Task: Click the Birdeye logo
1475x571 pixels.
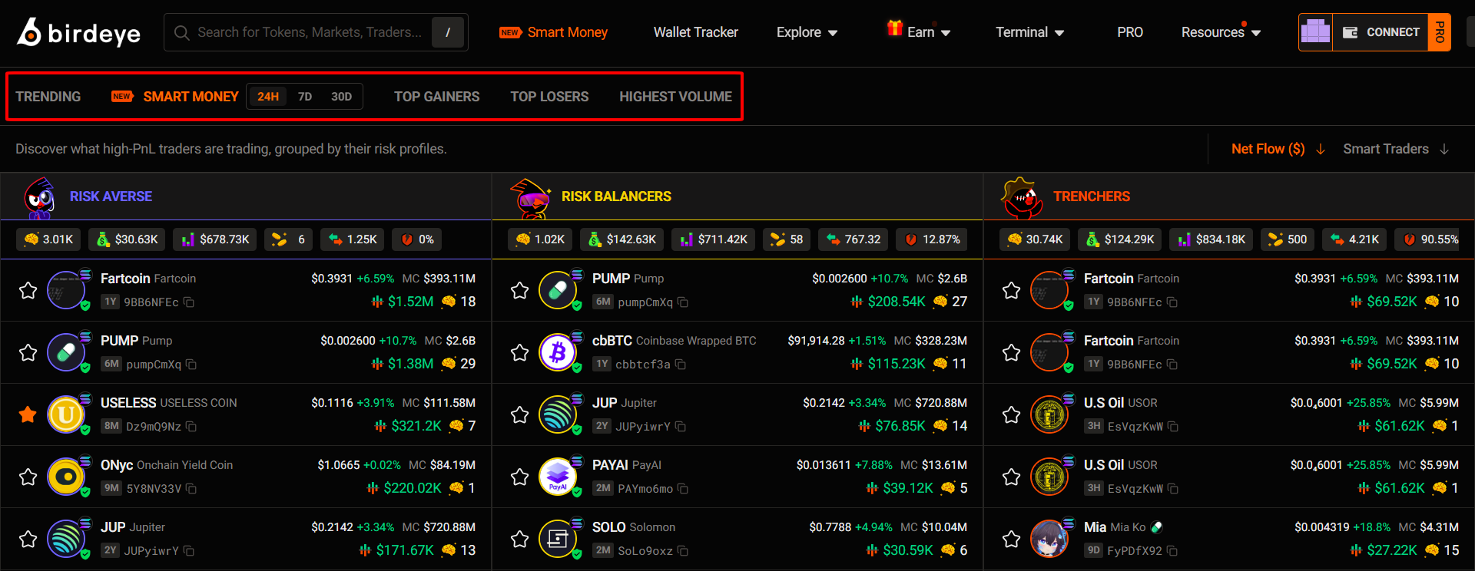Action: (79, 32)
